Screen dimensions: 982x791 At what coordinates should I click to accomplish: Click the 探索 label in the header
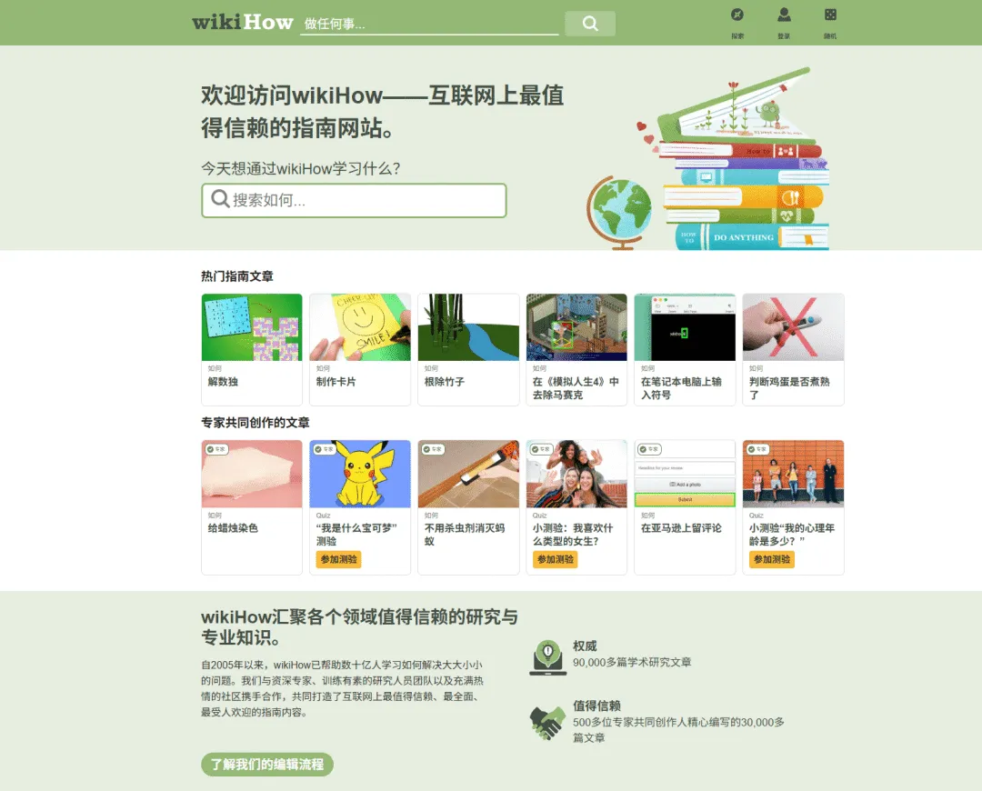click(737, 35)
